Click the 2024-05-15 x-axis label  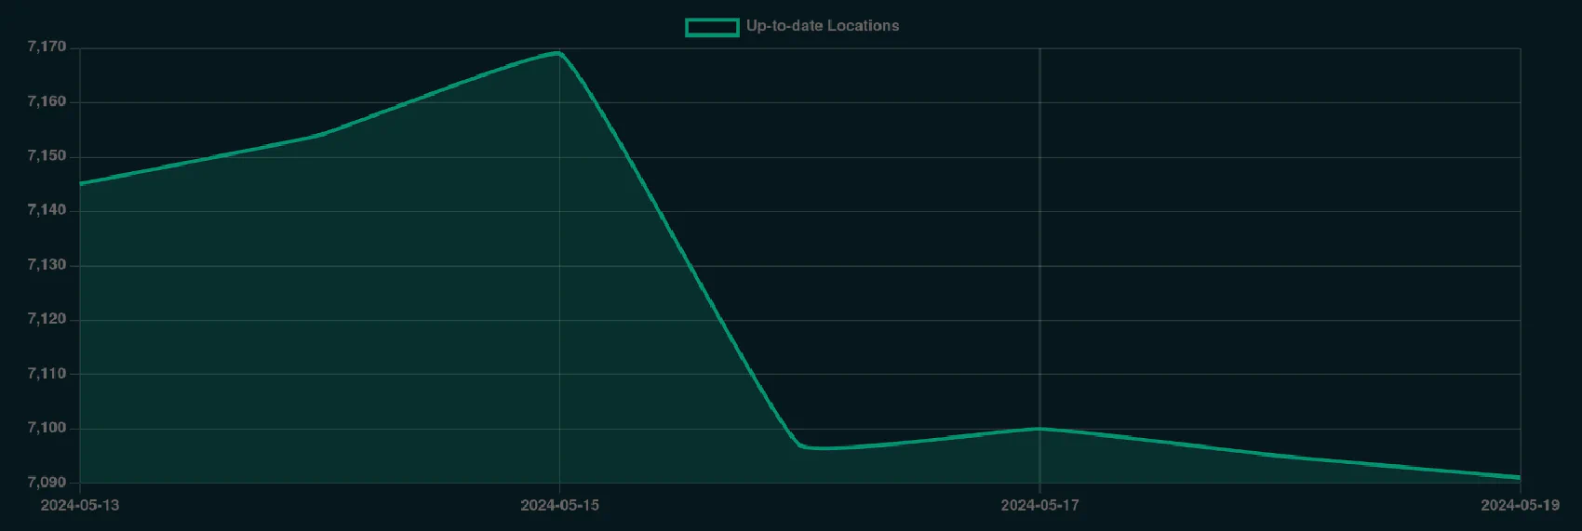559,505
